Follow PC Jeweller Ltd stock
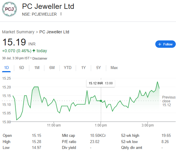This screenshot has height=151, width=176. coord(165,44)
